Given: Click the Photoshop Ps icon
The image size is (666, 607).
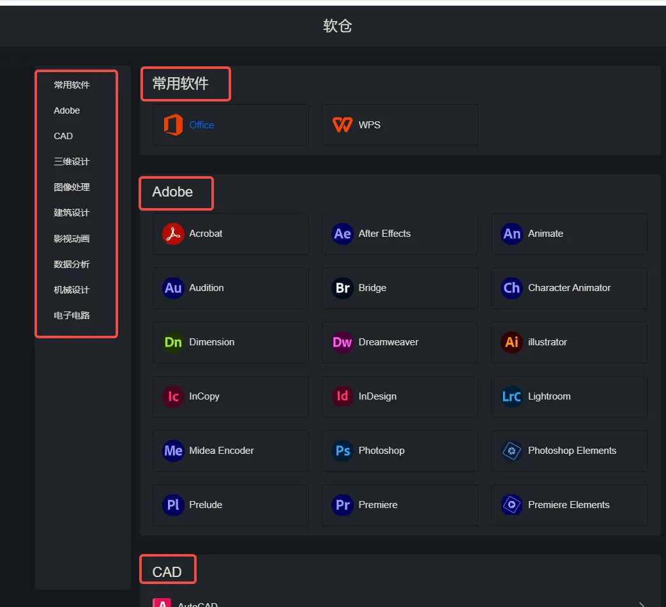Looking at the screenshot, I should pyautogui.click(x=342, y=451).
